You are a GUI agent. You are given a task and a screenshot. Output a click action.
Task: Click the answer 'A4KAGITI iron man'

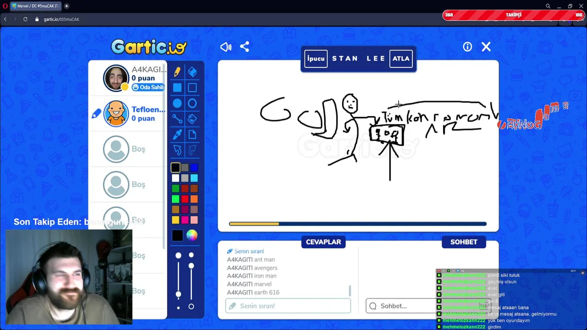252,276
